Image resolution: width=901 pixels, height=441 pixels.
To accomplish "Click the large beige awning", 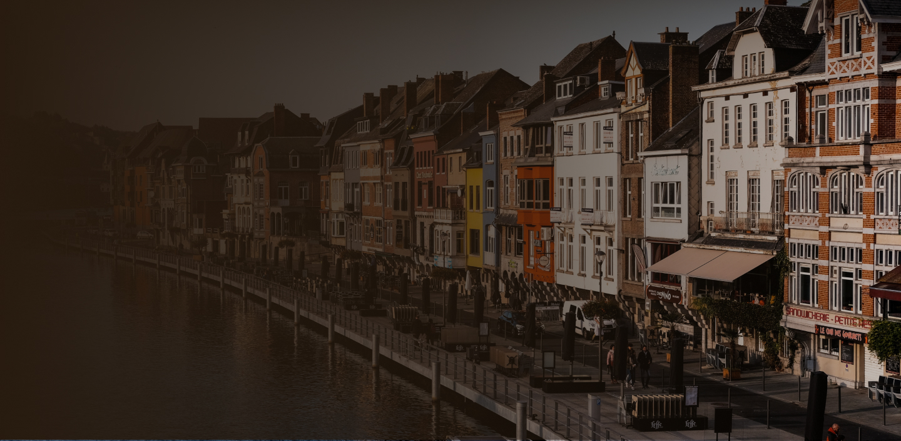I will (x=711, y=266).
